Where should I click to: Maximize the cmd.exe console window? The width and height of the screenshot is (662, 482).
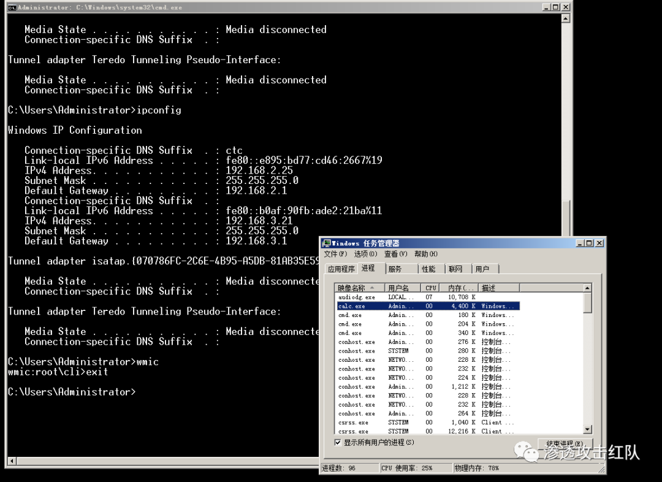[x=555, y=7]
